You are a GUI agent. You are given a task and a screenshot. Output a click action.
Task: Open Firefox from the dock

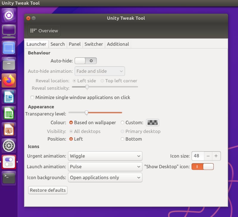9,80
